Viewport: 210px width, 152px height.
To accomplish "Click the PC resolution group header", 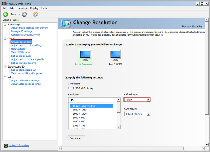I will pyautogui.click(x=73, y=100).
